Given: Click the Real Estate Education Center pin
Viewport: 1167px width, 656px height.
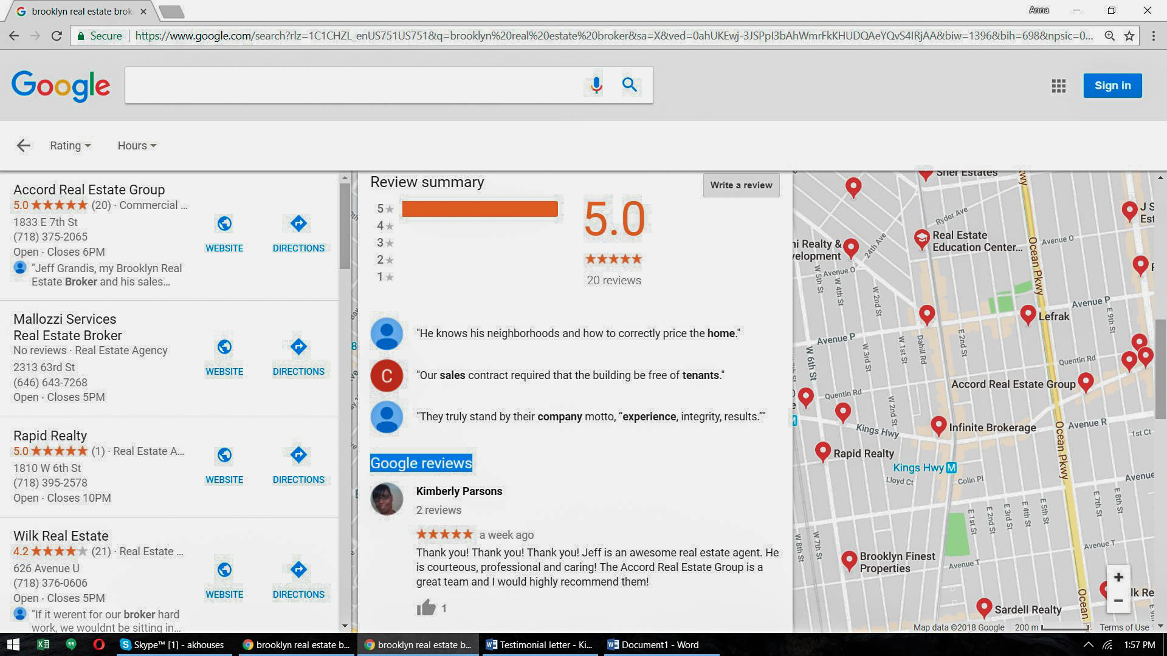Looking at the screenshot, I should 921,239.
